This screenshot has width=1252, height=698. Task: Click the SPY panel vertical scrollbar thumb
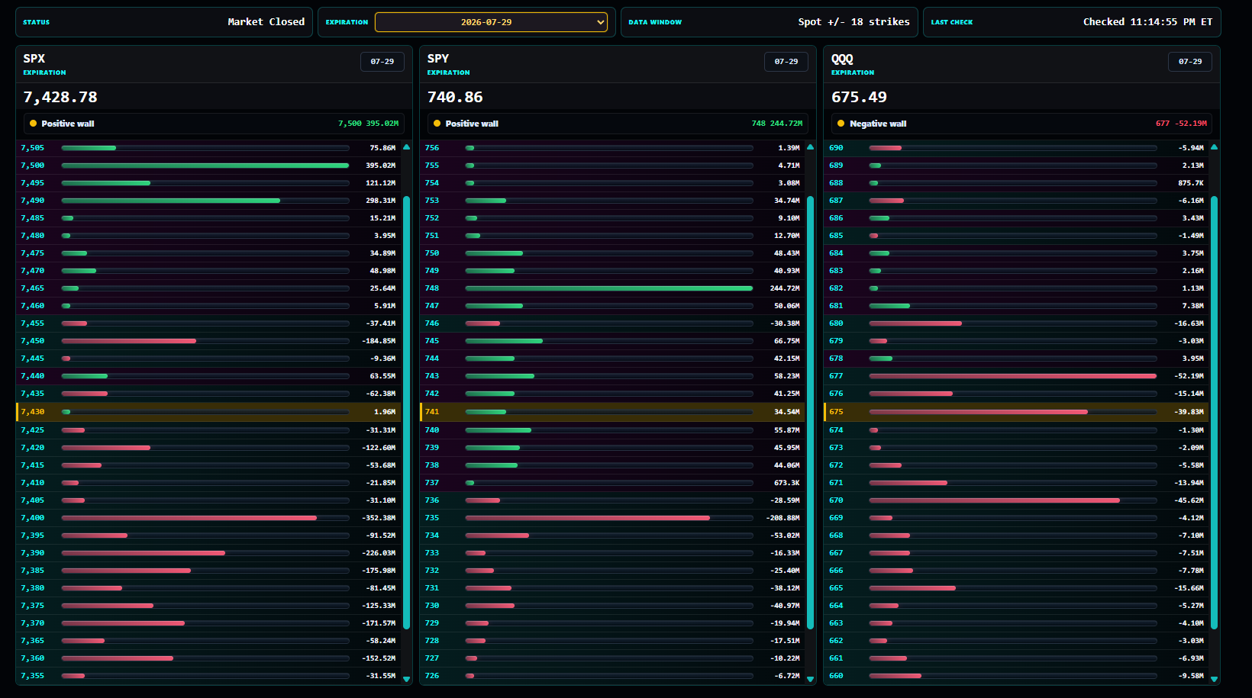tap(810, 413)
